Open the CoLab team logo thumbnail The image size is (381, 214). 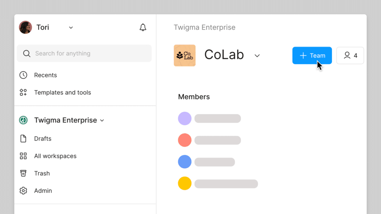click(x=185, y=55)
